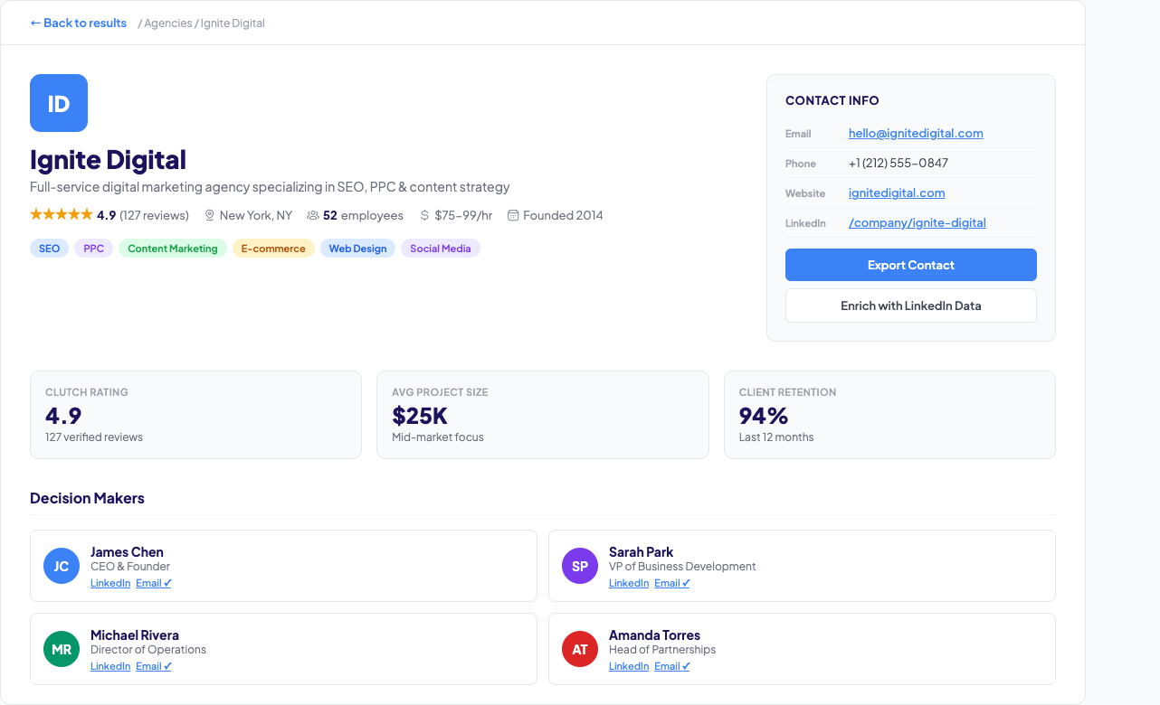Click the calendar icon next to Founded 2014
This screenshot has width=1160, height=705.
(513, 215)
